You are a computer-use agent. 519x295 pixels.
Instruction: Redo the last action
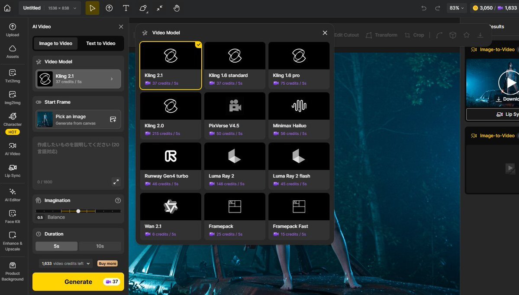tap(438, 8)
